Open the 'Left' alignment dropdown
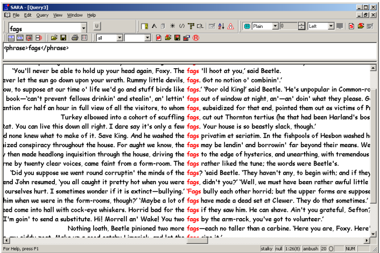Viewport: 380px width, 253px height. pyautogui.click(x=330, y=26)
